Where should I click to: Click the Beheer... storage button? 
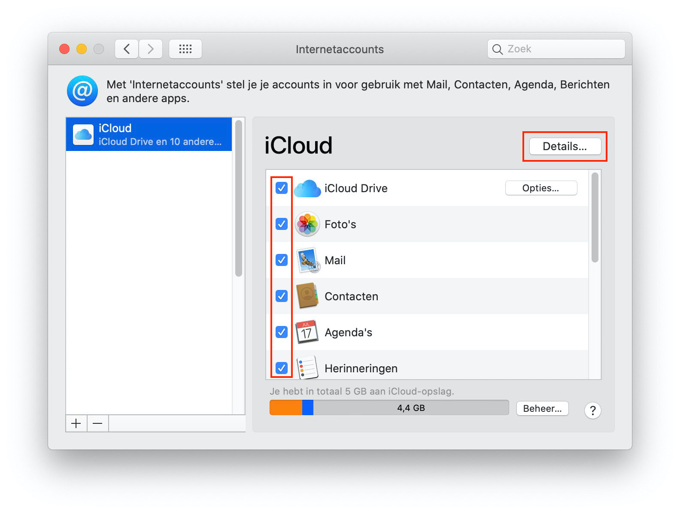(x=542, y=408)
